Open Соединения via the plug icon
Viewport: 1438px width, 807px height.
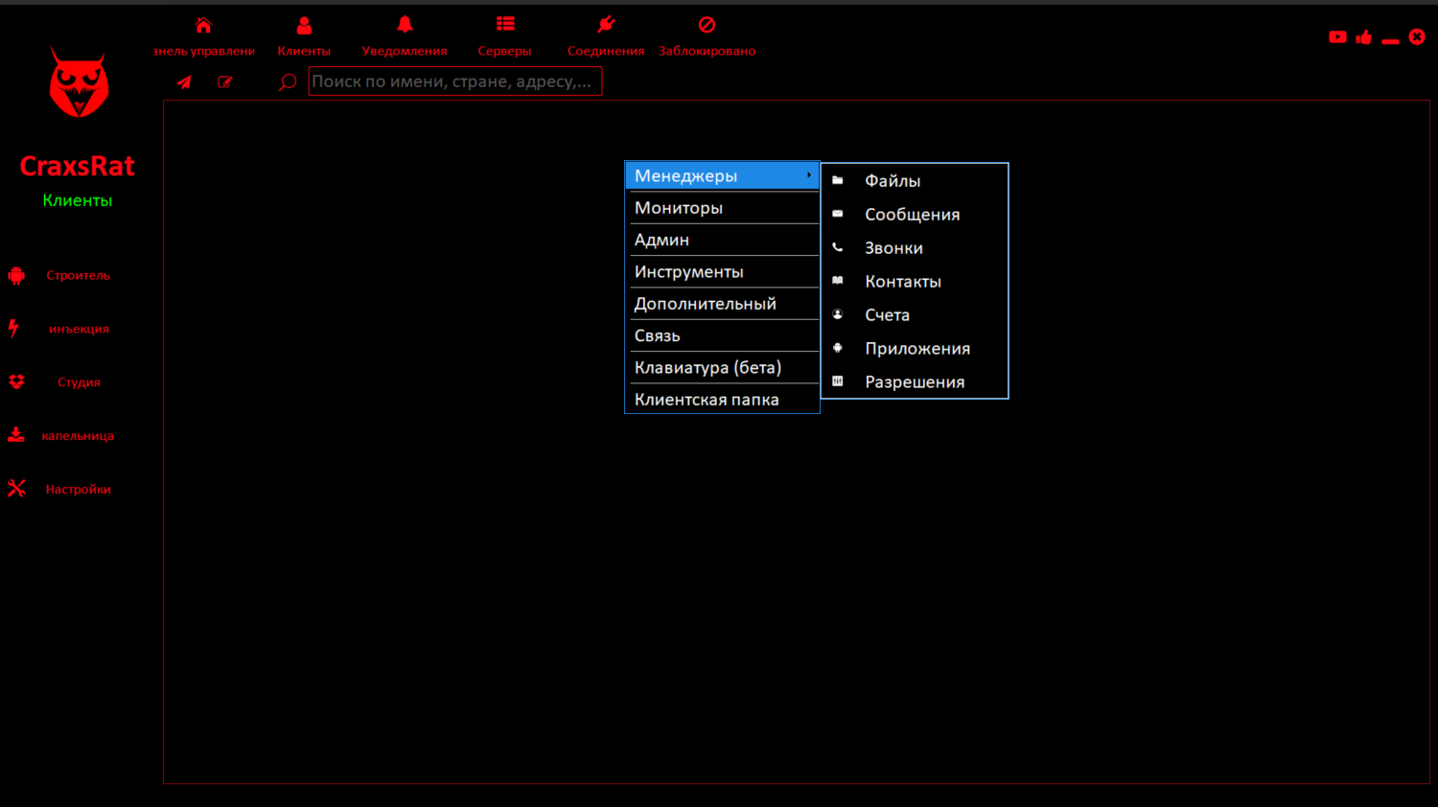605,23
